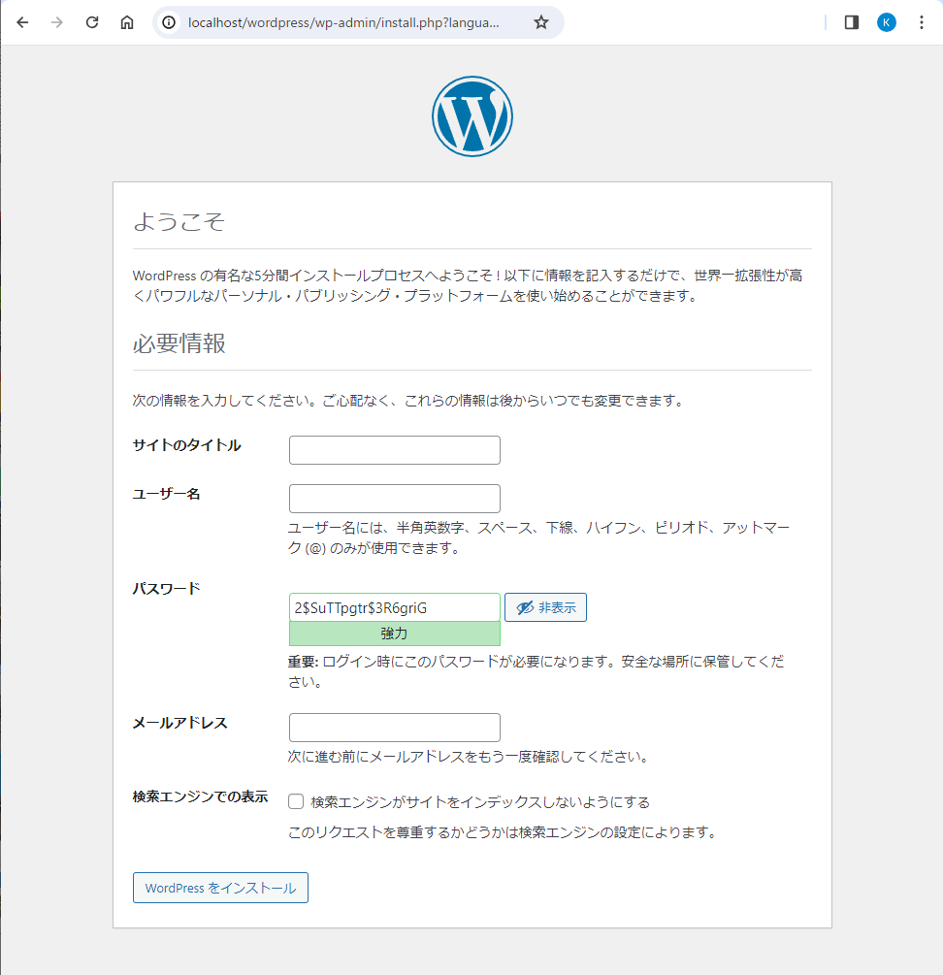This screenshot has height=975, width=943.
Task: Enable the search engine no-index checkbox
Action: [x=297, y=801]
